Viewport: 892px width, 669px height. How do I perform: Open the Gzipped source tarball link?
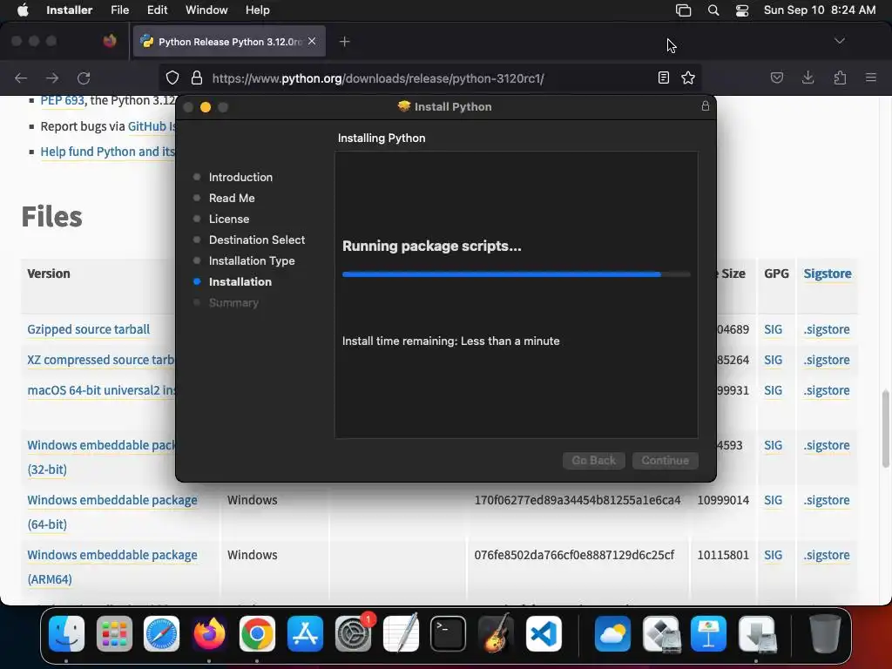click(89, 329)
